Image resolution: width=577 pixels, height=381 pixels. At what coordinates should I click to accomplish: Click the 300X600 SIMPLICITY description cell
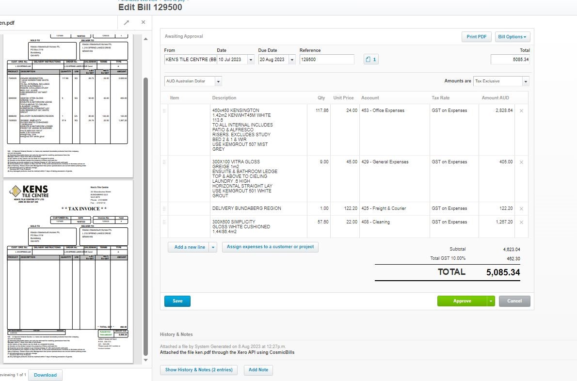[x=259, y=226]
